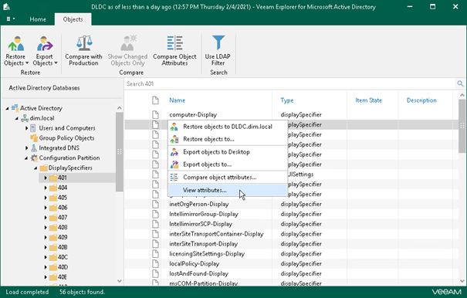This screenshot has width=467, height=298.
Task: Collapse the Configuration Partition node
Action: [x=26, y=158]
